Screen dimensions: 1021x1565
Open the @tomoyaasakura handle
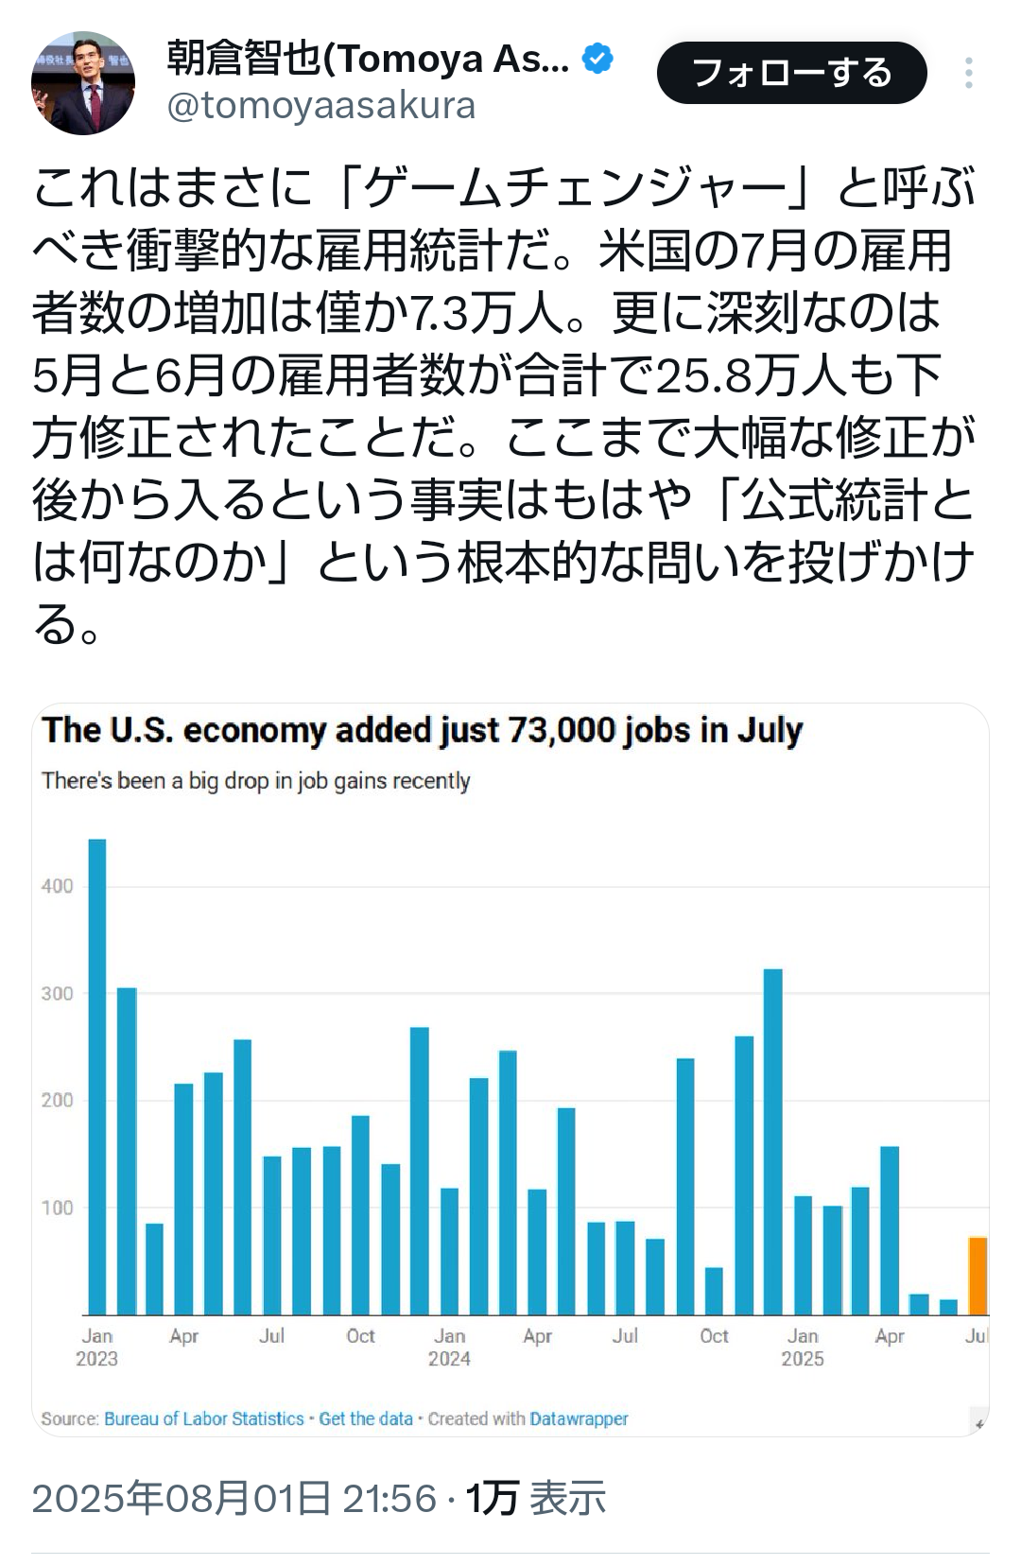321,106
